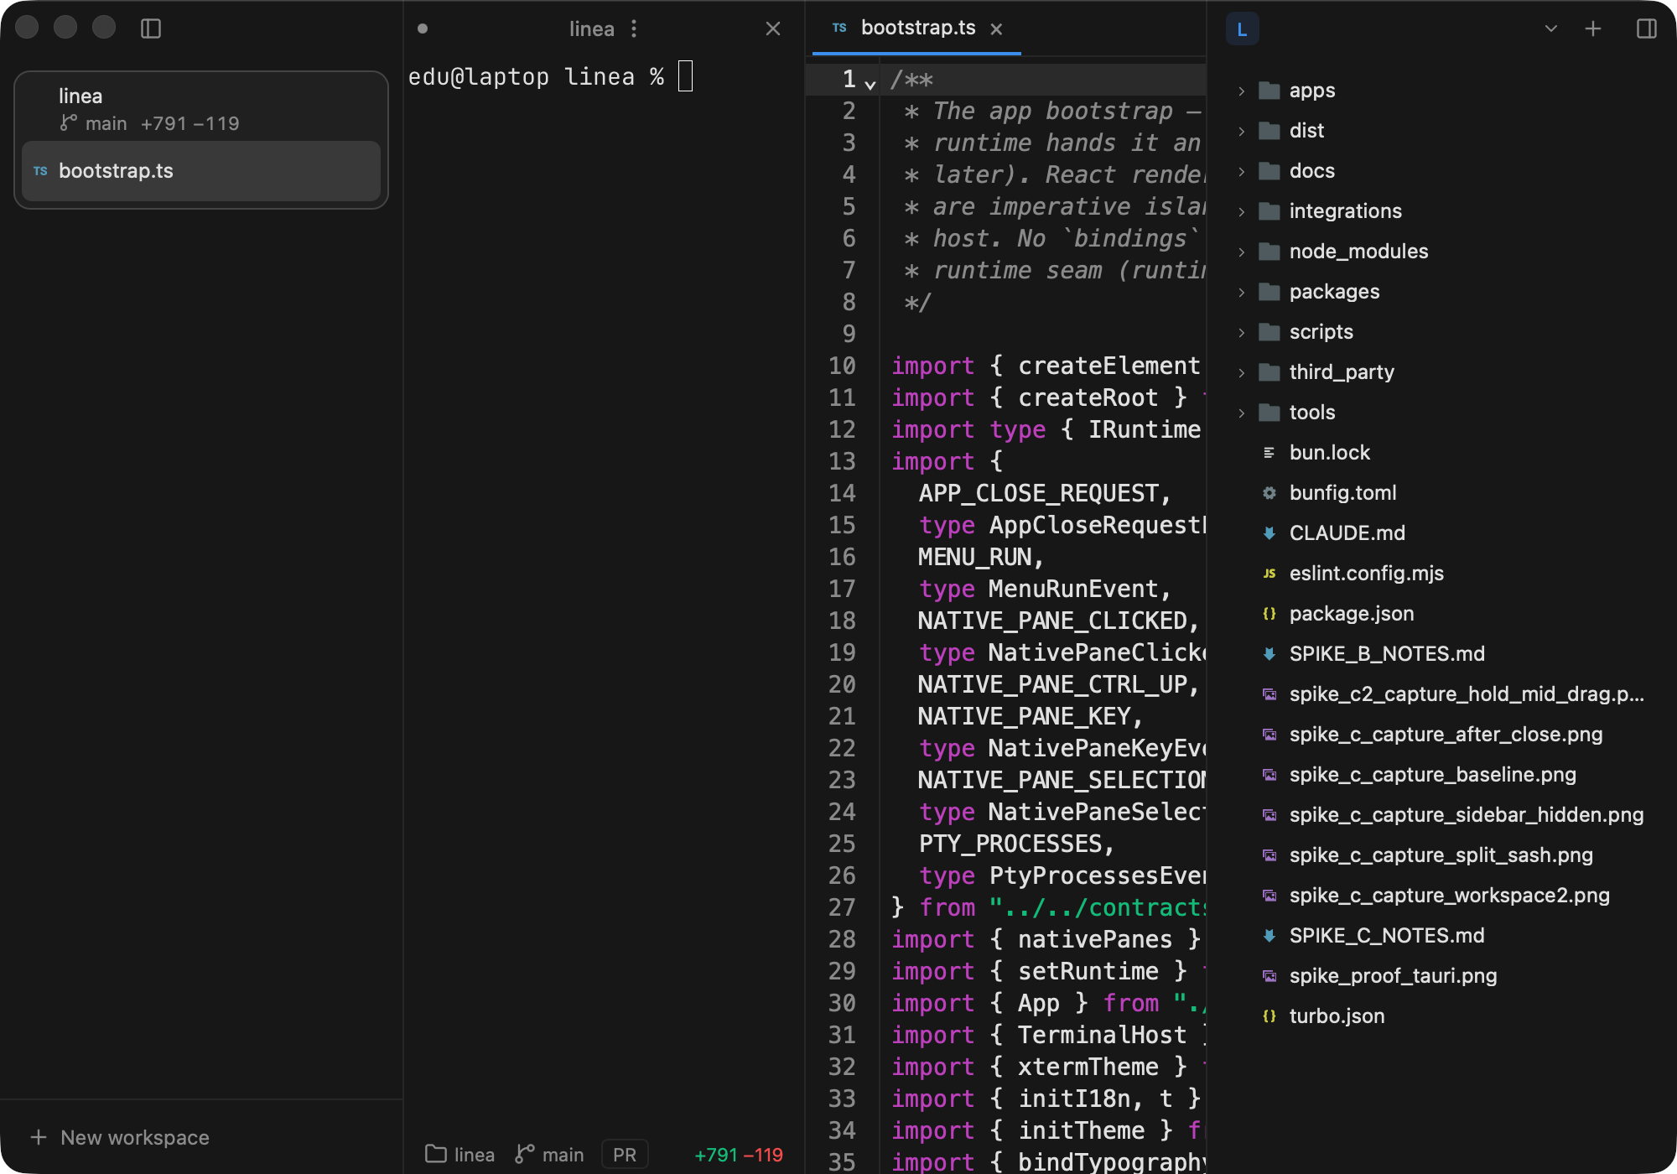Click the main branch label in workspace card
This screenshot has height=1174, width=1677.
pos(106,123)
